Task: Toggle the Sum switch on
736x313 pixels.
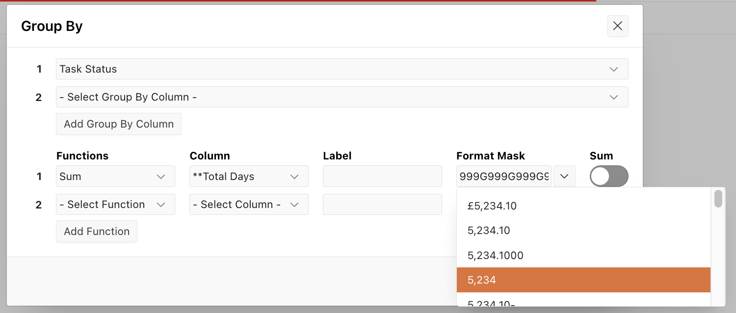Action: coord(608,176)
